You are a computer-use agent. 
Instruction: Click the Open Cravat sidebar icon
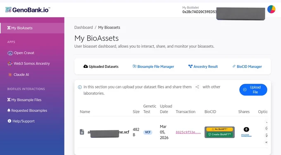[x=10, y=53]
